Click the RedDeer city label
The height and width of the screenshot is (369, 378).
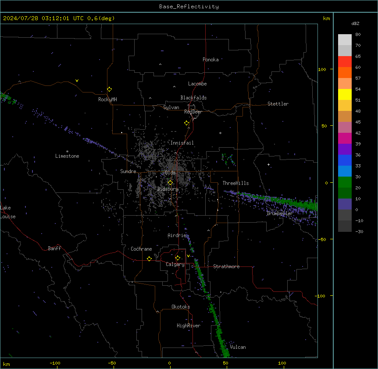pyautogui.click(x=193, y=112)
